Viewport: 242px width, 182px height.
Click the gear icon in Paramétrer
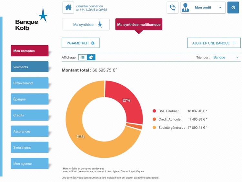(93, 43)
